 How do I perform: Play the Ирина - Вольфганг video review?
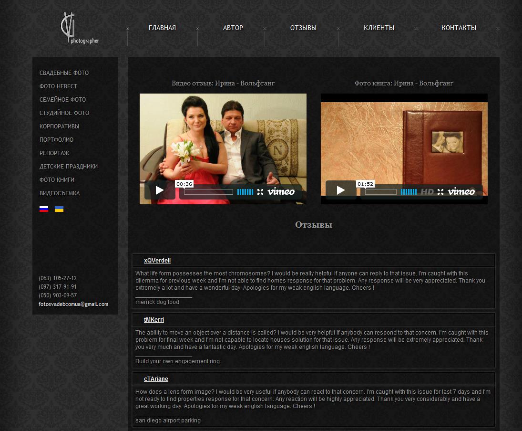tap(160, 190)
